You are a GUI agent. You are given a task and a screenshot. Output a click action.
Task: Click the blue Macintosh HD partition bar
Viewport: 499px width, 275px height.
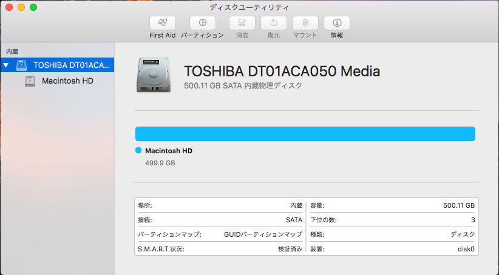click(x=305, y=134)
